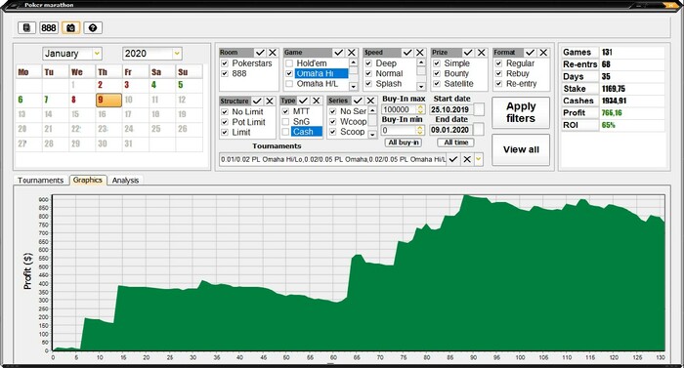The image size is (684, 368).
Task: Click the Apply filters button
Action: (x=521, y=112)
